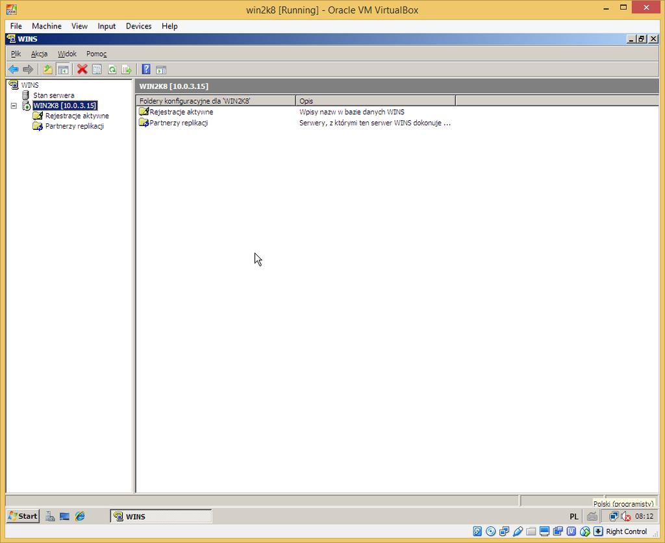Click the 08:12 clock in the tray

coord(644,516)
